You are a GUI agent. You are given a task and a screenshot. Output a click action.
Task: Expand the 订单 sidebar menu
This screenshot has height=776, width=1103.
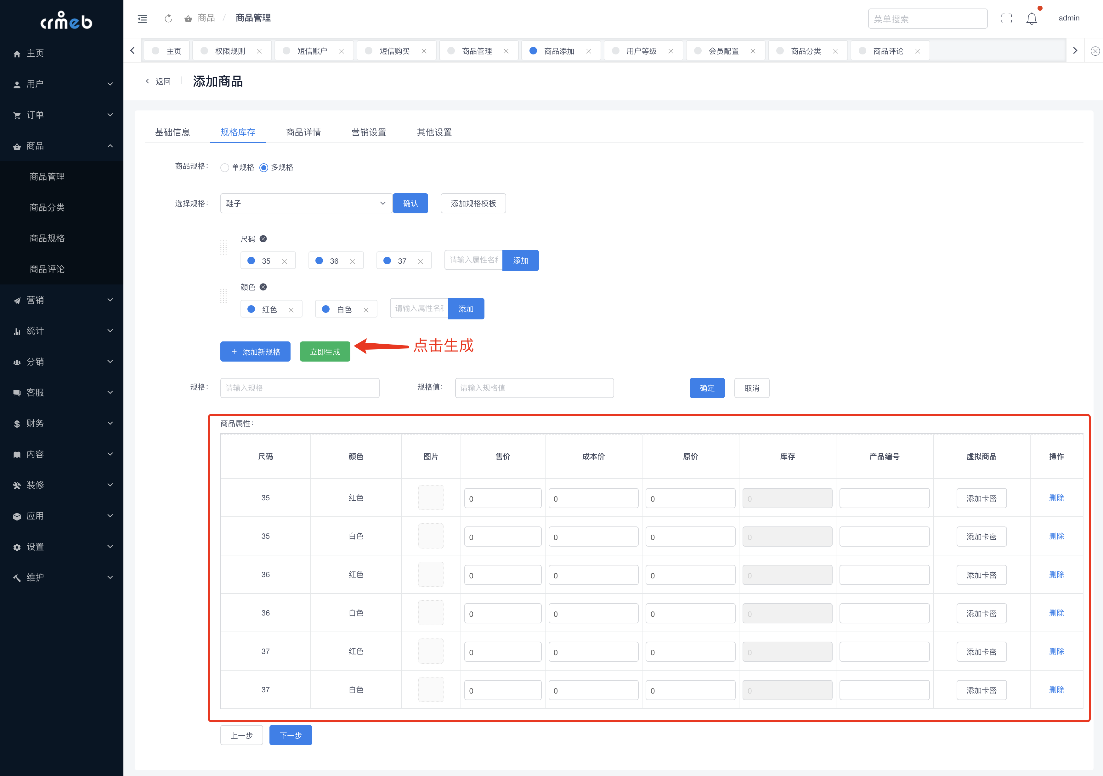[x=61, y=115]
